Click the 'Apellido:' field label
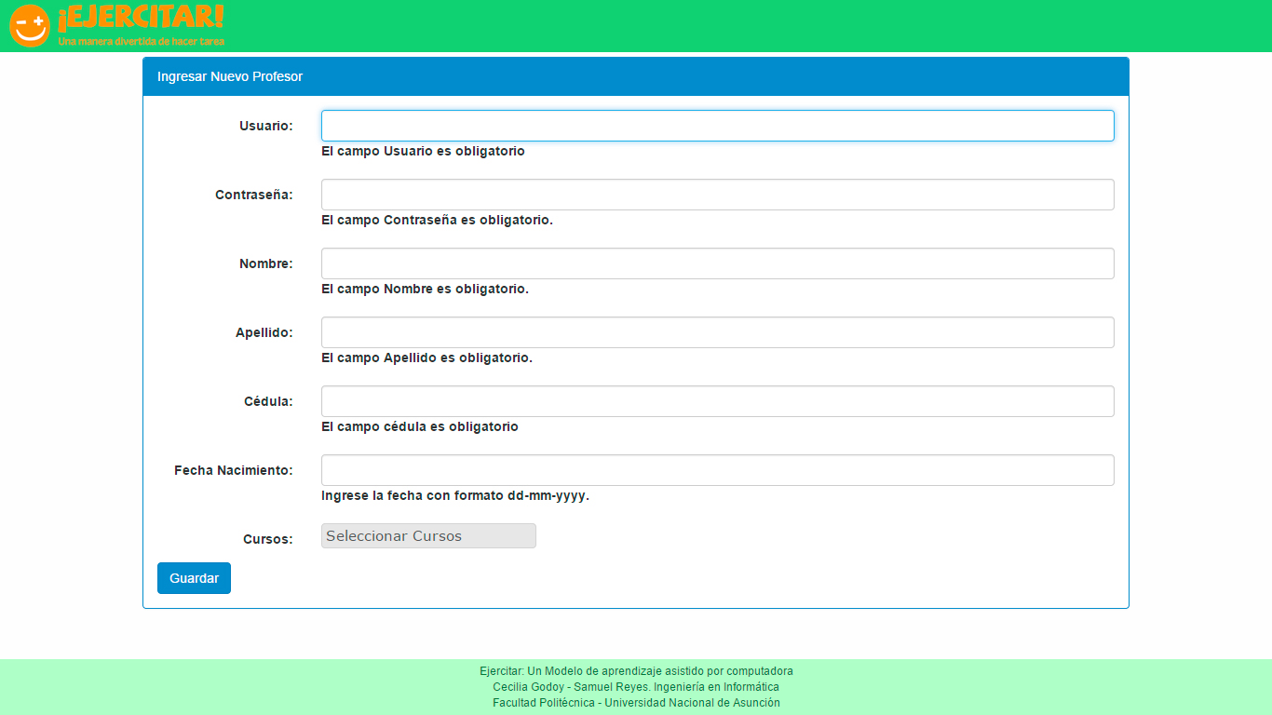This screenshot has height=715, width=1272. 264,332
